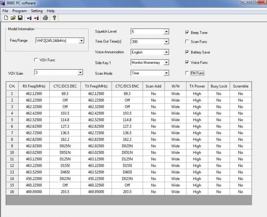Click RX Freq cell 463.02500 in channel 10

[x=34, y=153]
